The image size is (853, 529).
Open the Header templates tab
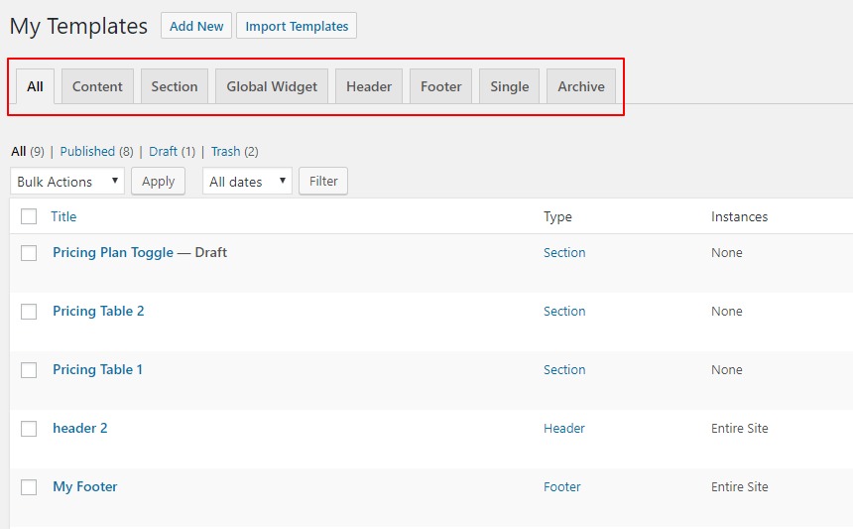(x=369, y=86)
